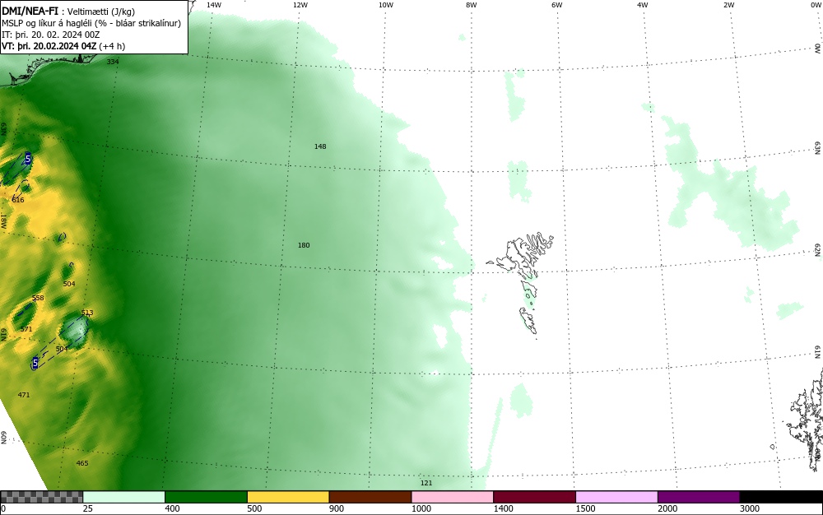823x515 pixels.
Task: Click the dark green 400–500 legend swatch
Action: [x=206, y=497]
